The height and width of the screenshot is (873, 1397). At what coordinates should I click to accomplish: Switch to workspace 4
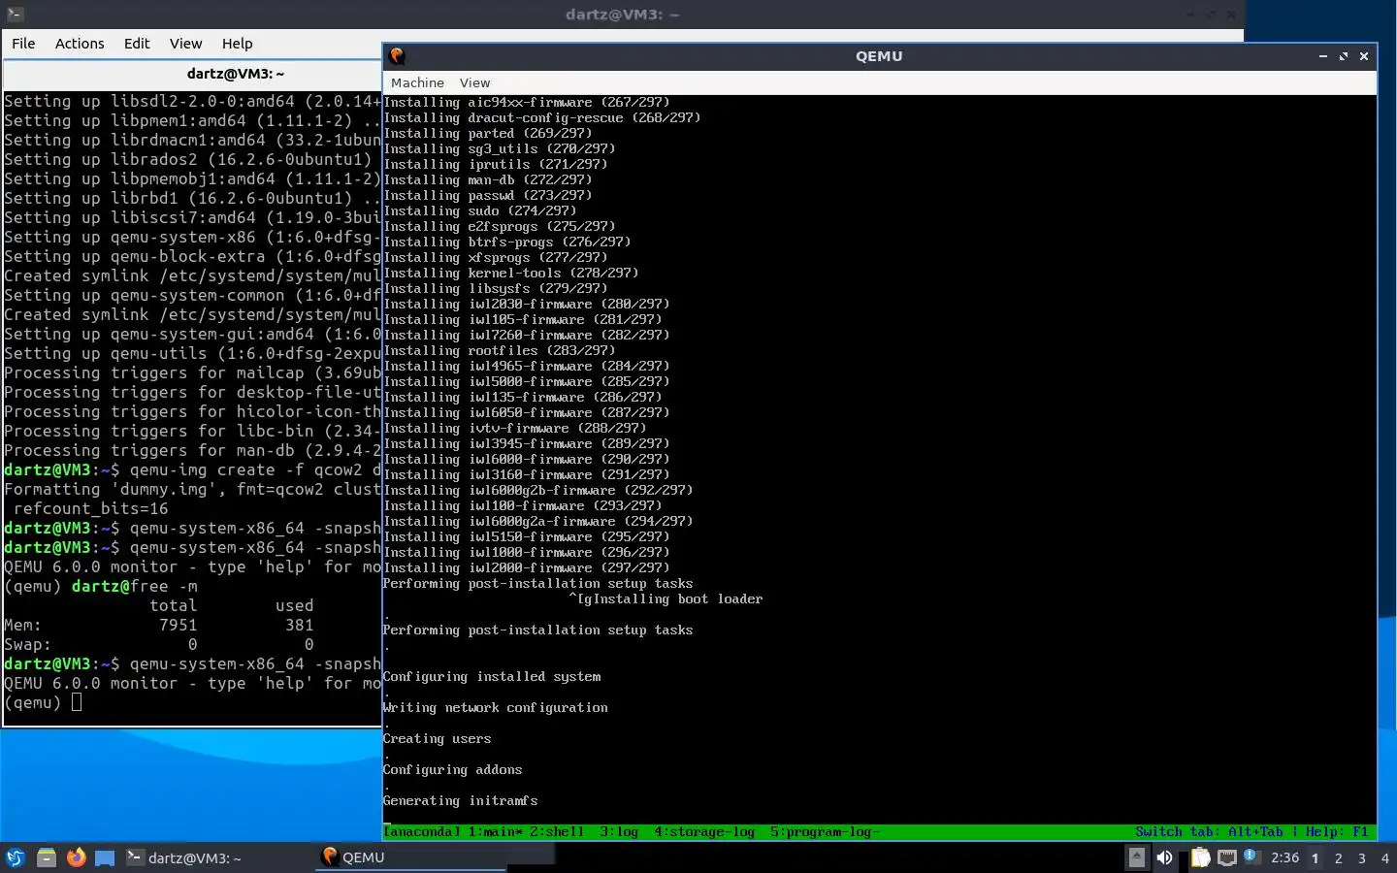pyautogui.click(x=1385, y=857)
